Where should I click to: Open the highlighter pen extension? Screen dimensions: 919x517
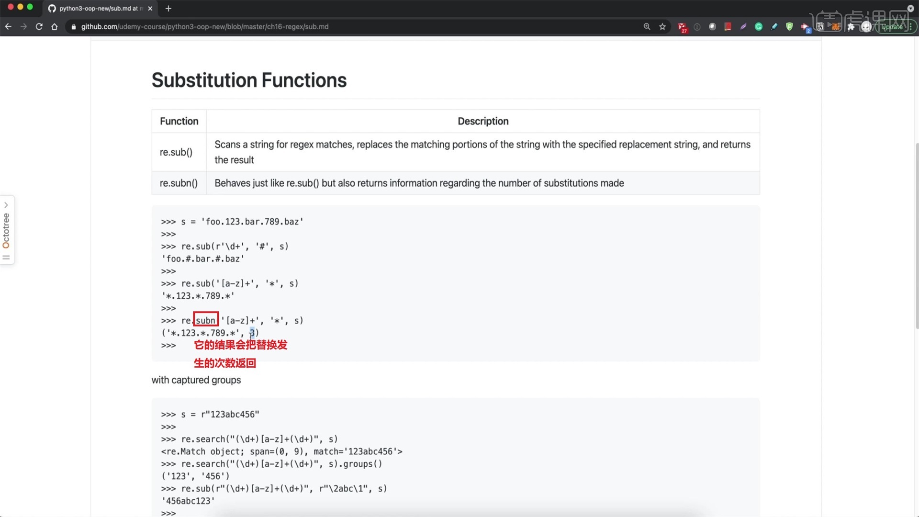click(x=773, y=27)
